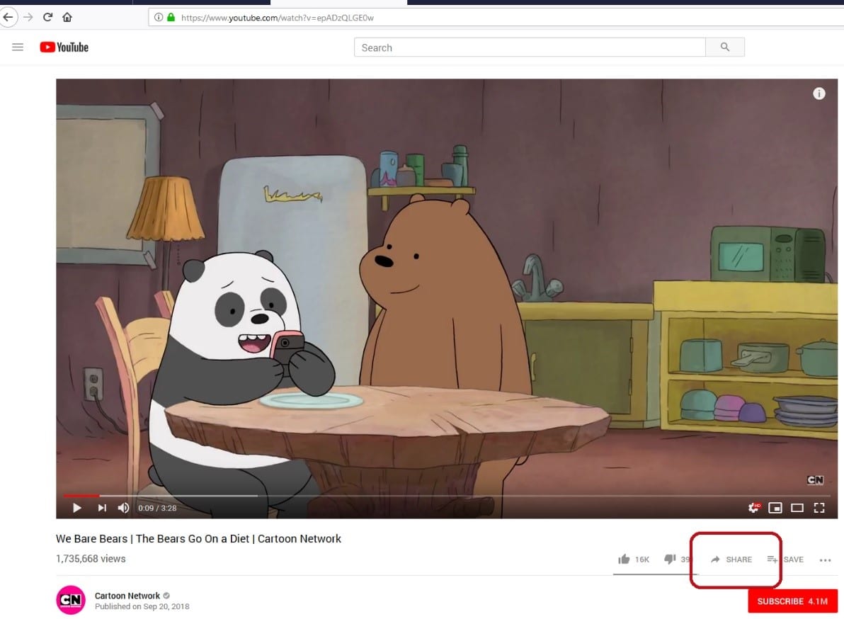Skip to the next video

tap(102, 508)
